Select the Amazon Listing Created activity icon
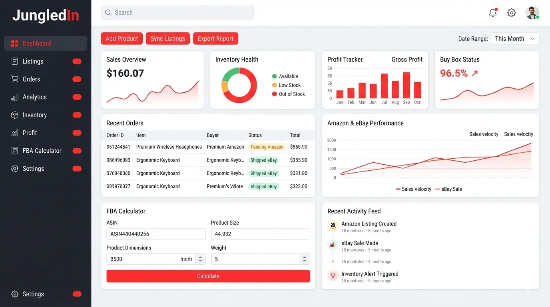 [x=333, y=226]
